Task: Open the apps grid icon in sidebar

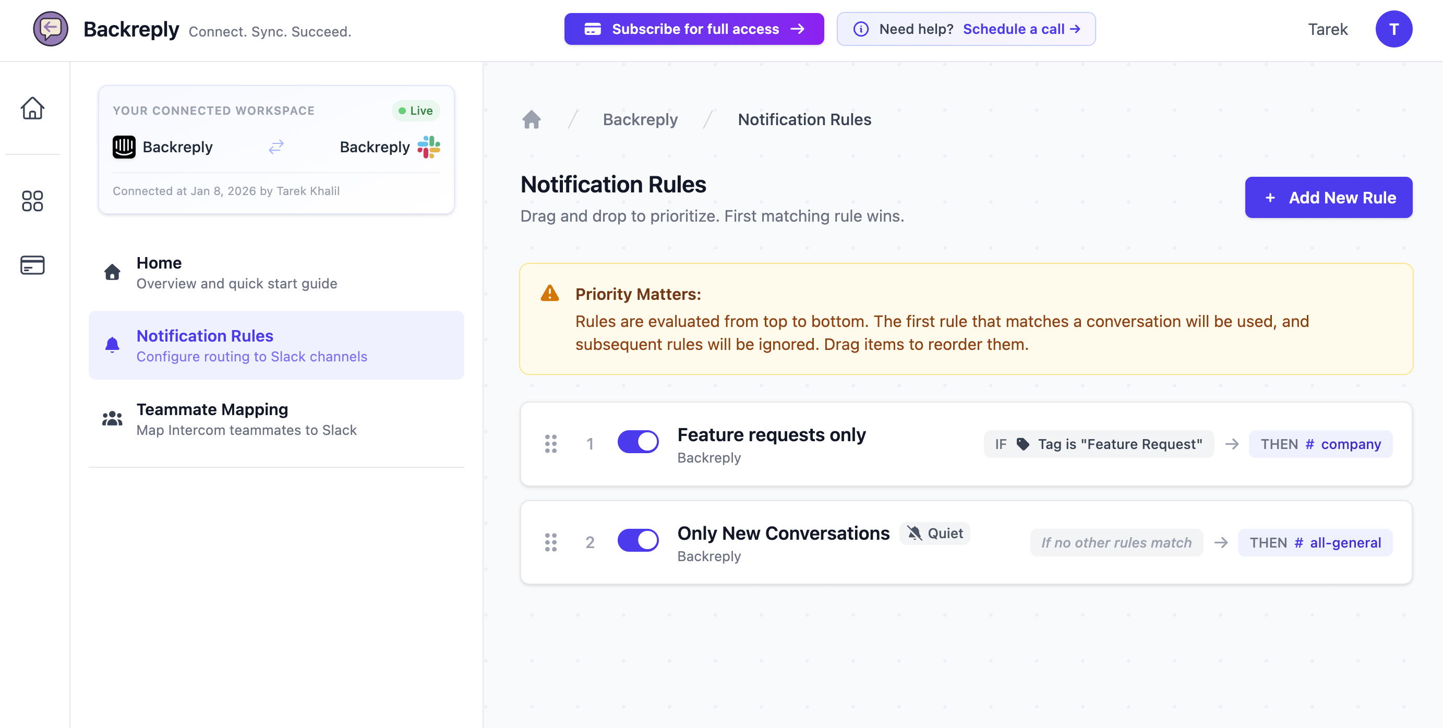Action: pos(32,200)
